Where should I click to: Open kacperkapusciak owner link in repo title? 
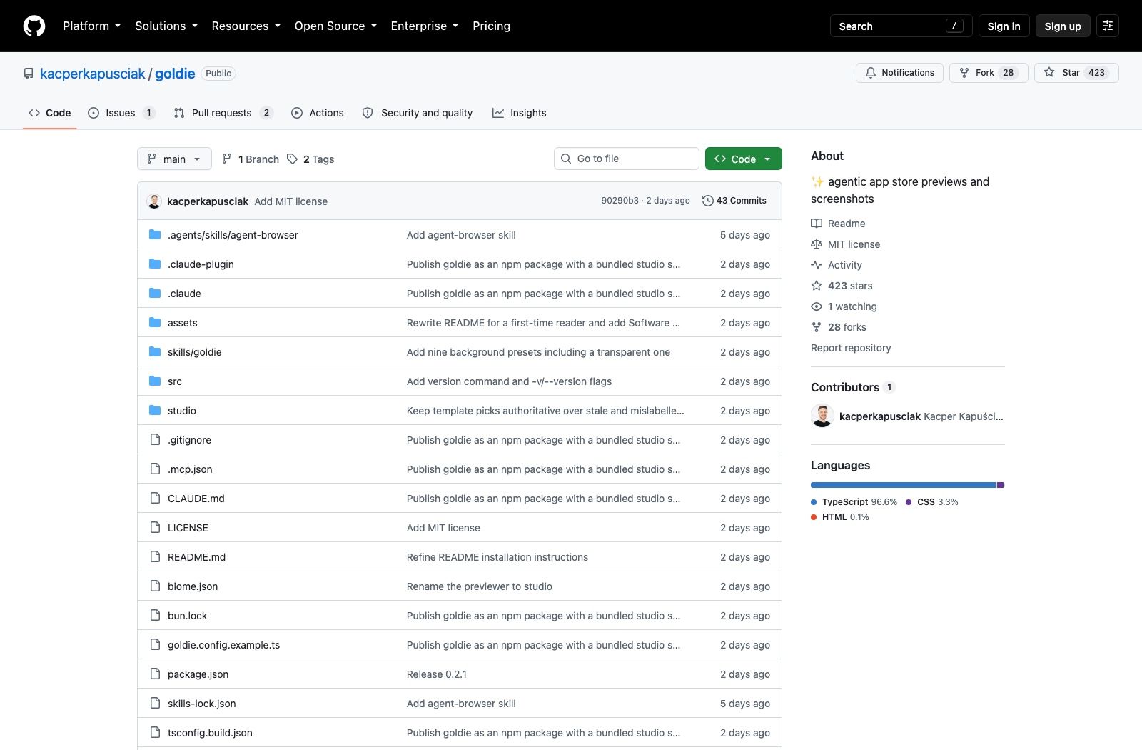coord(93,74)
